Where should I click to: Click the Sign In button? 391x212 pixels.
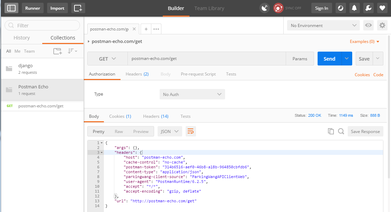(x=321, y=8)
